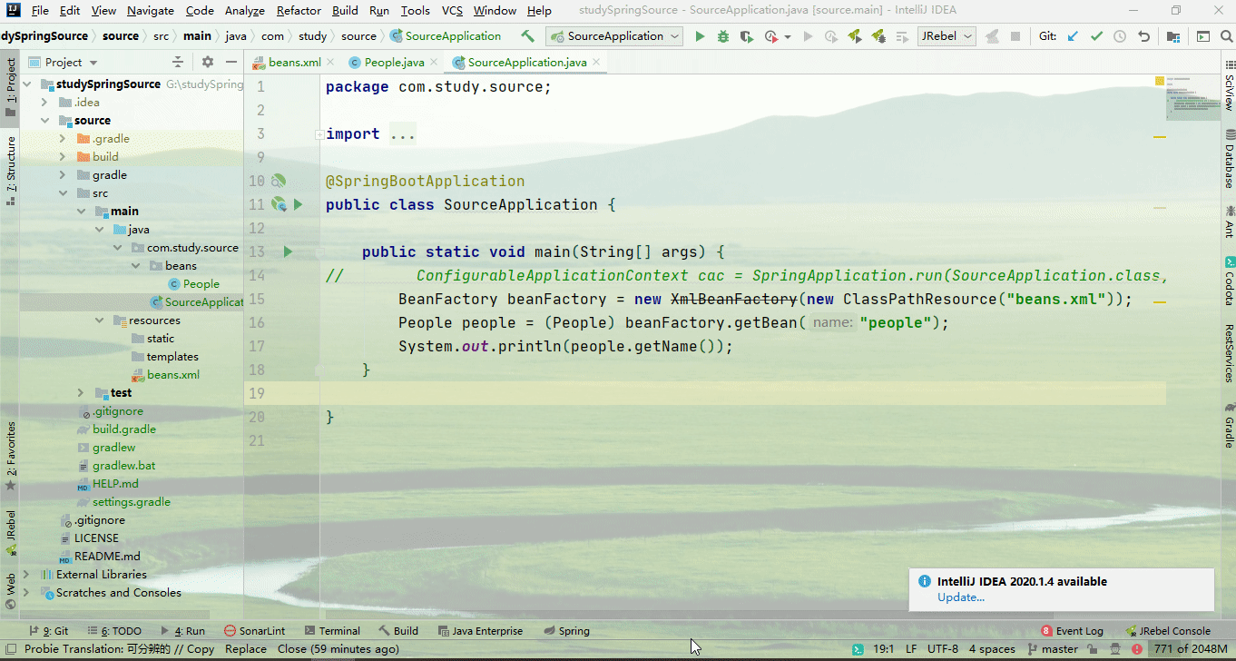The height and width of the screenshot is (661, 1236).
Task: Click the Git commit checkmark icon
Action: pos(1096,36)
